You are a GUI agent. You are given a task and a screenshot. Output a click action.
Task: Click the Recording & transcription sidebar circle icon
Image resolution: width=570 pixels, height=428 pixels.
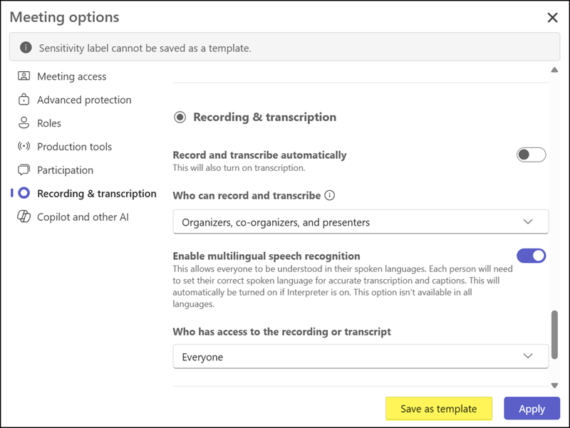24,193
